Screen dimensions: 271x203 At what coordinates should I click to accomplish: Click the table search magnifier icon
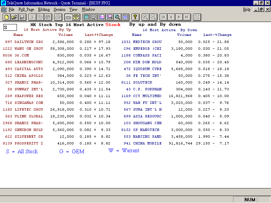(x=118, y=17)
